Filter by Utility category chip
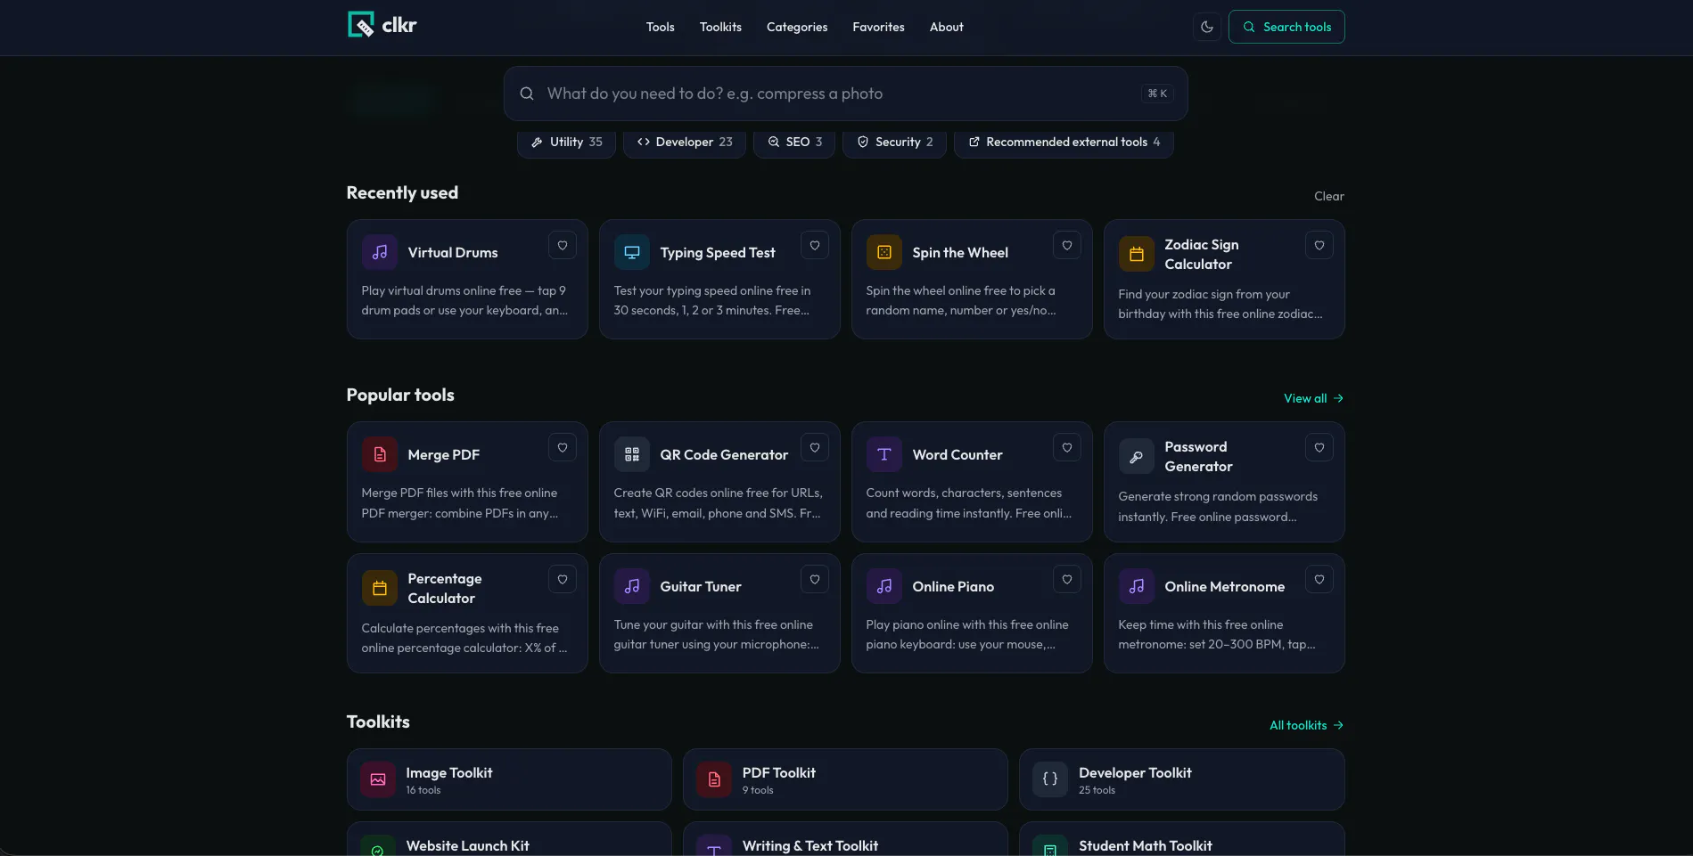The width and height of the screenshot is (1693, 856). coord(566,143)
